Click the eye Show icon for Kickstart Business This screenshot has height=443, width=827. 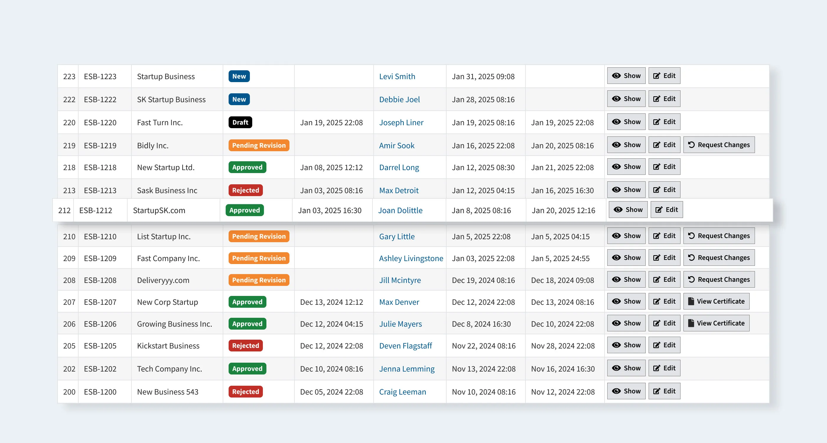click(617, 345)
